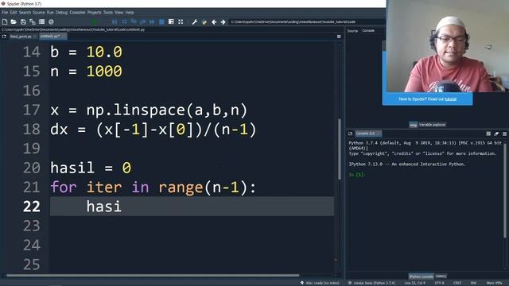
Task: Click the console vertical scrollbar
Action: (505, 190)
